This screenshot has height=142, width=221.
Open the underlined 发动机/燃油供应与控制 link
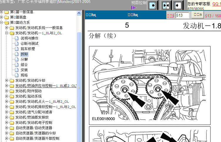[46, 86]
